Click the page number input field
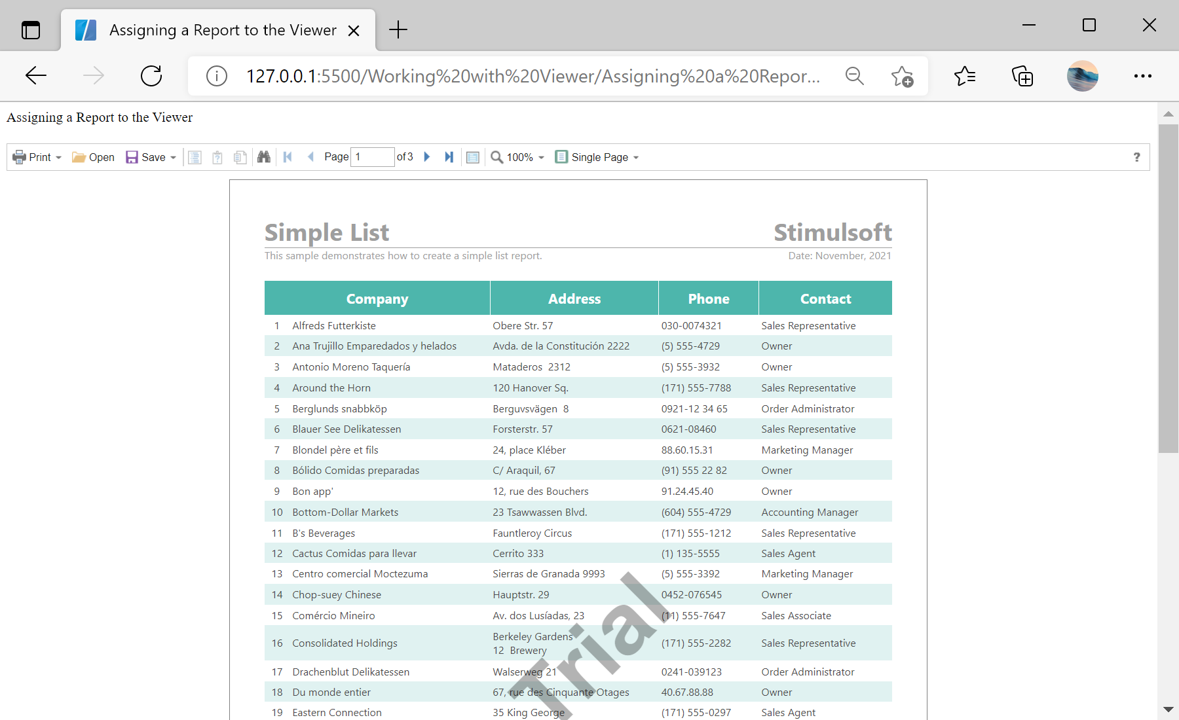The width and height of the screenshot is (1179, 720). click(372, 157)
